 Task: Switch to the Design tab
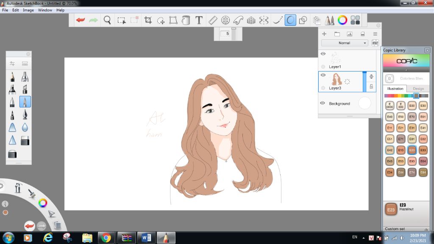[x=418, y=89]
